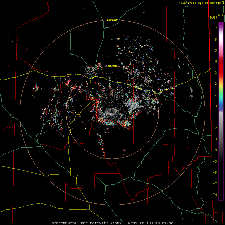Click the -5 value on the color scale
The width and height of the screenshot is (225, 225).
[215, 161]
